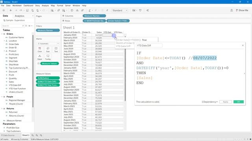
Task: Click the Text mark card button
Action: click(56, 50)
